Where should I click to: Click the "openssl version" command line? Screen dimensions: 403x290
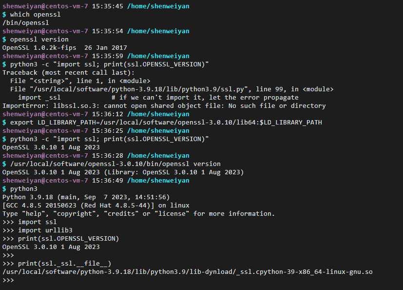36,40
